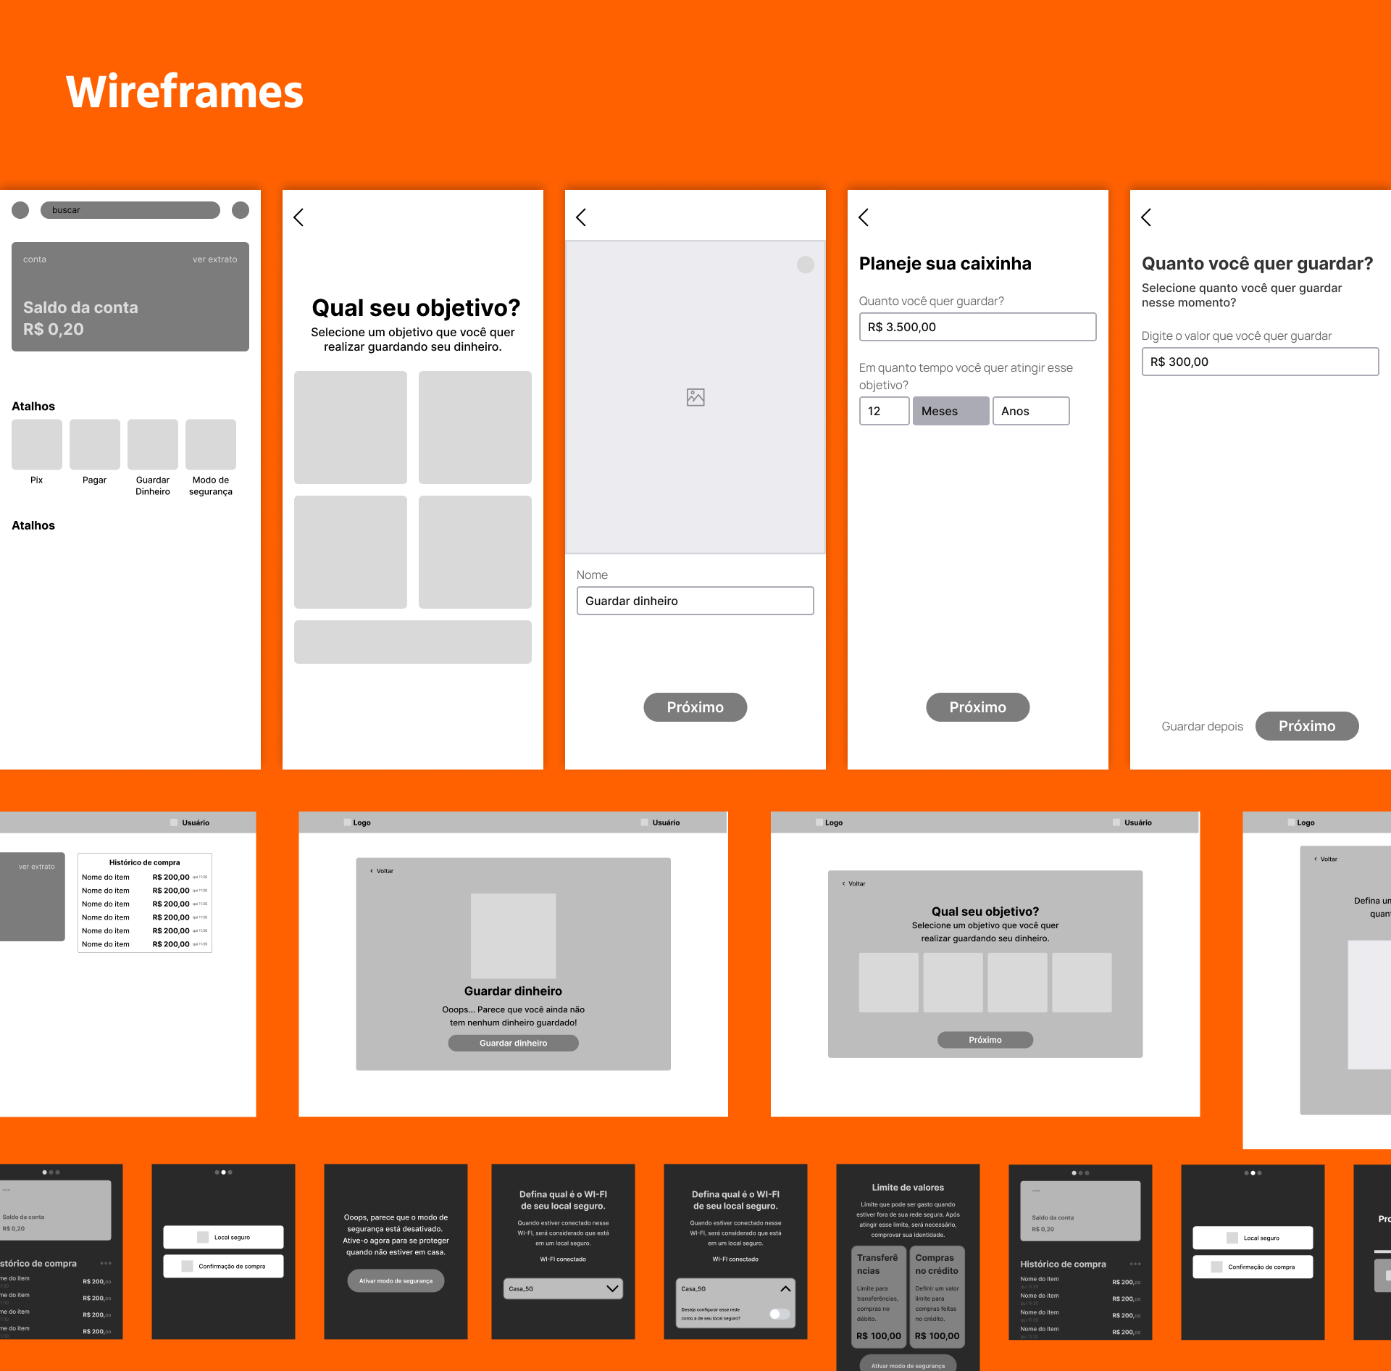The image size is (1391, 1371).
Task: Open the Confirmação de compra menu item
Action: point(223,1266)
